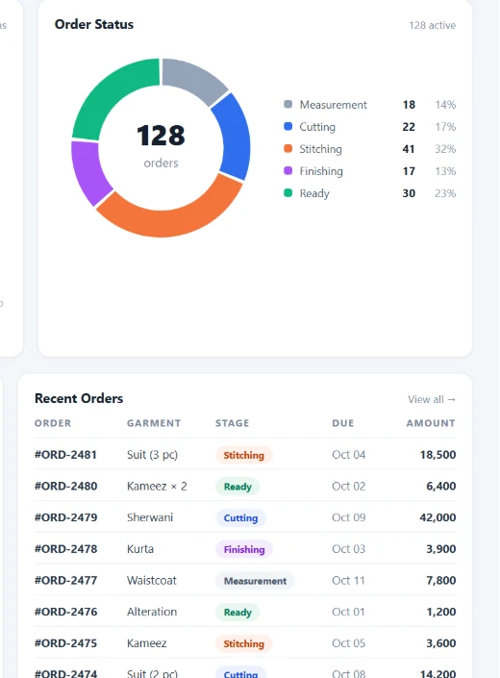Screen dimensions: 500x678
Task: Click the Cutting badge for Sherwani order
Action: (x=240, y=518)
